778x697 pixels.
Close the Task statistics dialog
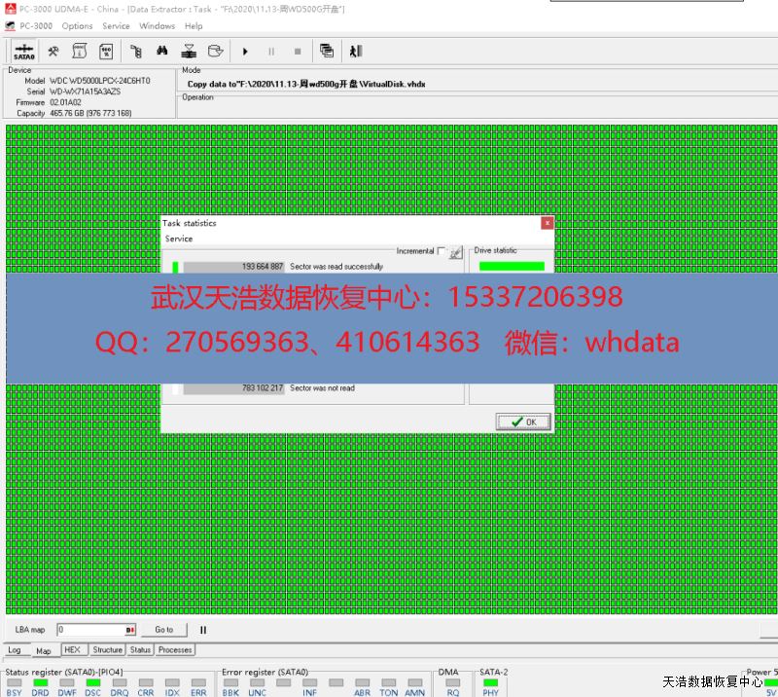click(x=547, y=223)
